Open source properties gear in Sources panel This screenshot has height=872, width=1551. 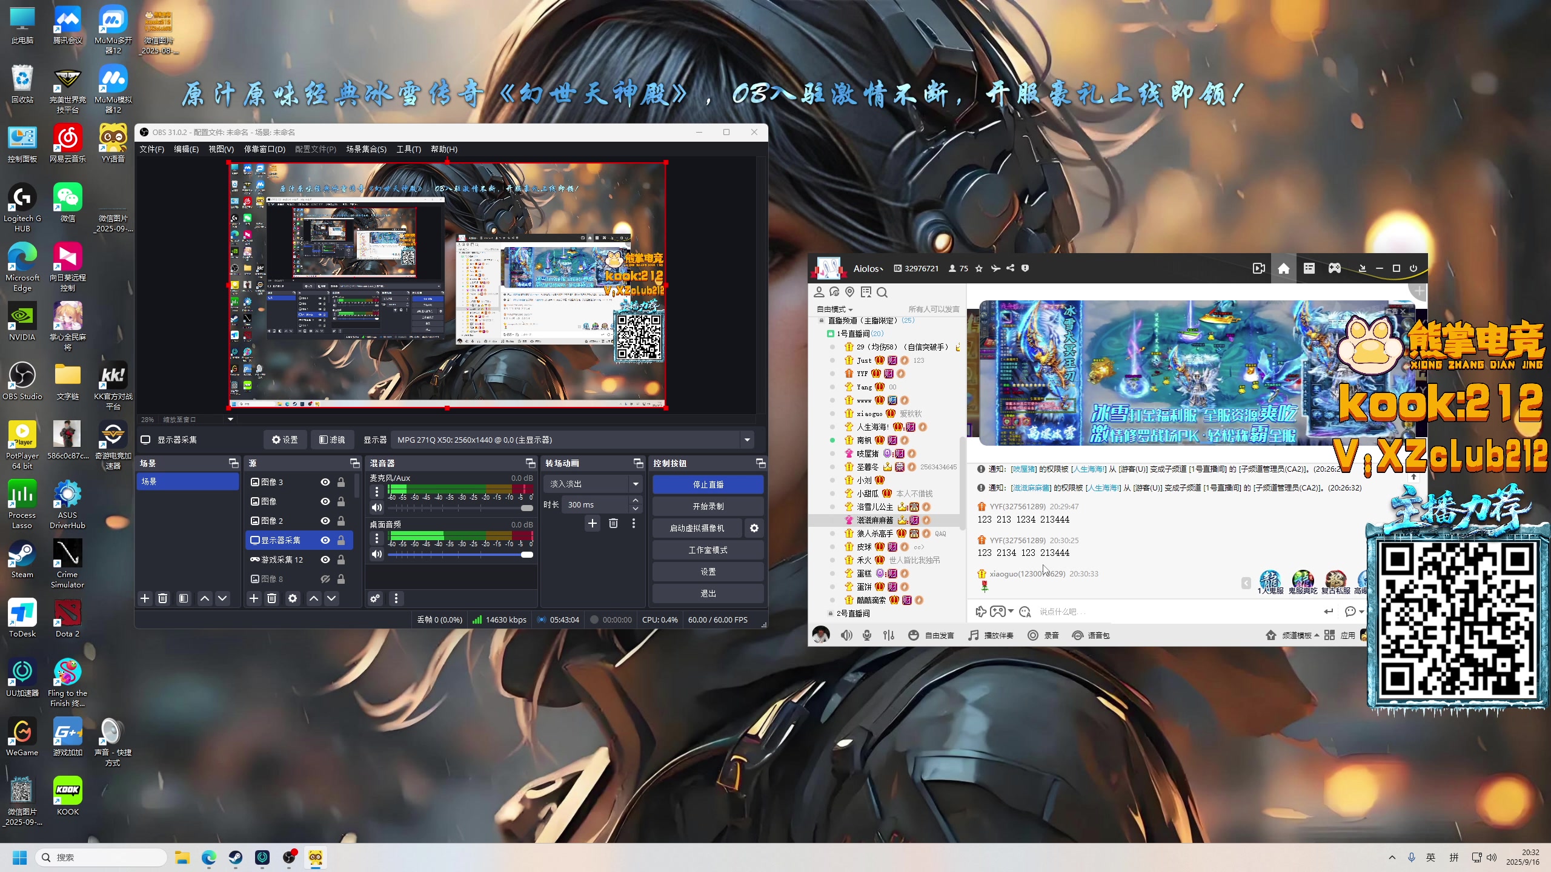293,598
